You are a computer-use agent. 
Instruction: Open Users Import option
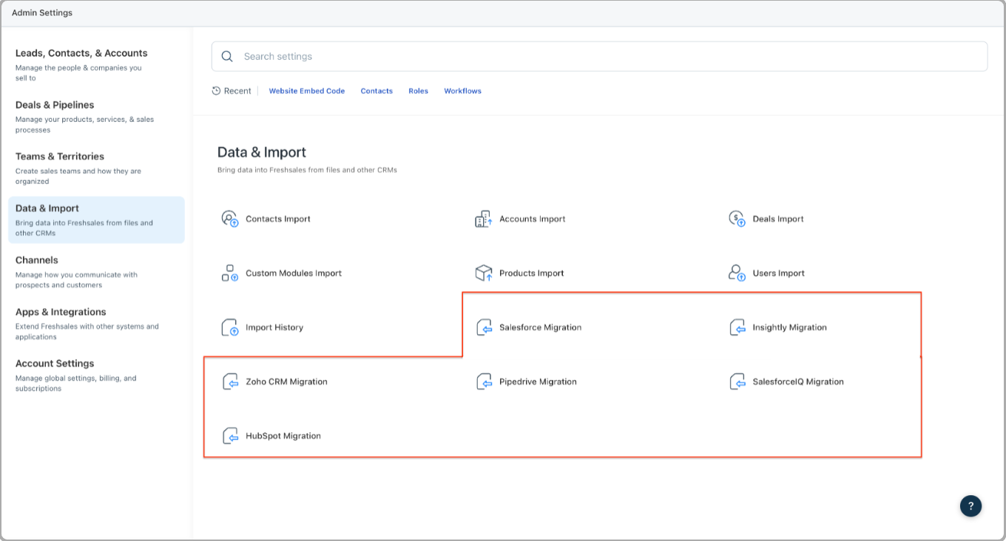779,273
